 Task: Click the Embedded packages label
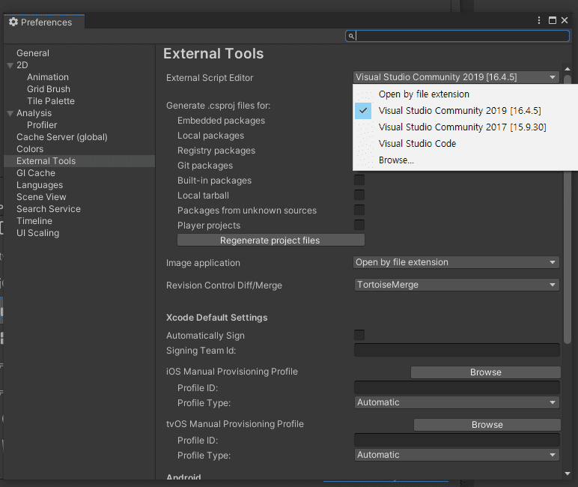click(221, 121)
